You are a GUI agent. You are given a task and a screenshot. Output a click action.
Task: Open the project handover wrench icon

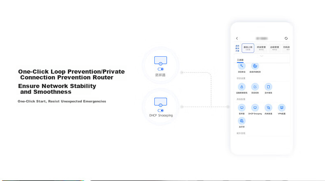(x=241, y=66)
